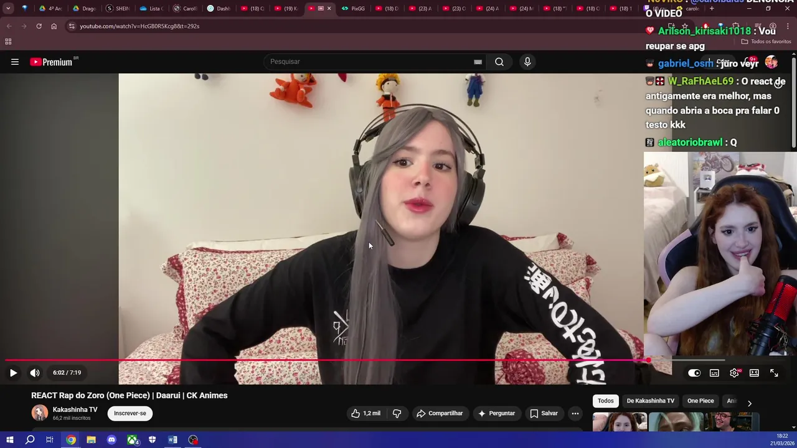The width and height of the screenshot is (797, 448).
Task: Click the magnifier search button
Action: (x=499, y=62)
